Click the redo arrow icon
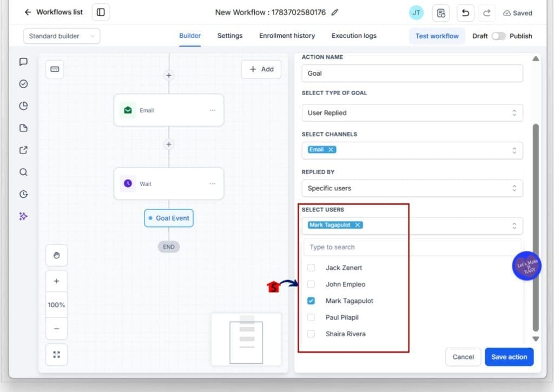Image resolution: width=554 pixels, height=392 pixels. (x=486, y=13)
